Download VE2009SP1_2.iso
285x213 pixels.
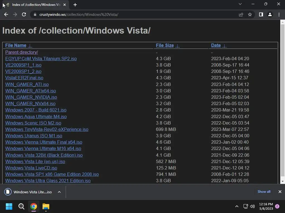pos(23,71)
